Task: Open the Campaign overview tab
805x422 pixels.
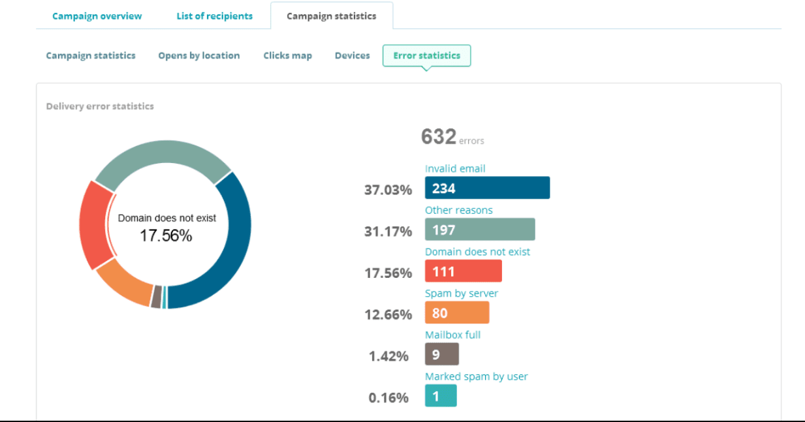Action: (x=97, y=16)
